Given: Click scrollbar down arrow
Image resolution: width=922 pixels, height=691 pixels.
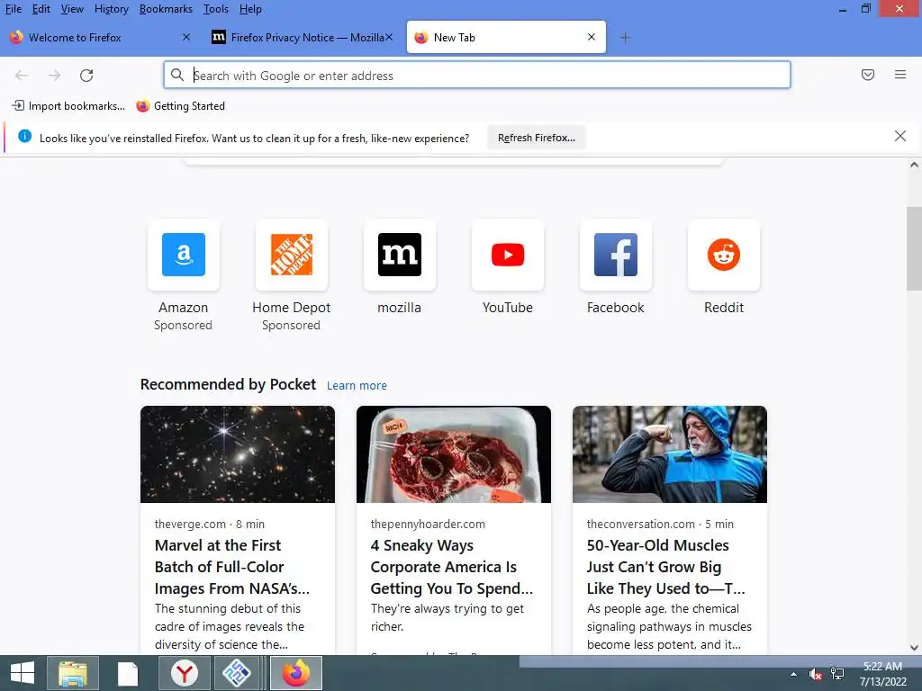Looking at the screenshot, I should coord(914,648).
